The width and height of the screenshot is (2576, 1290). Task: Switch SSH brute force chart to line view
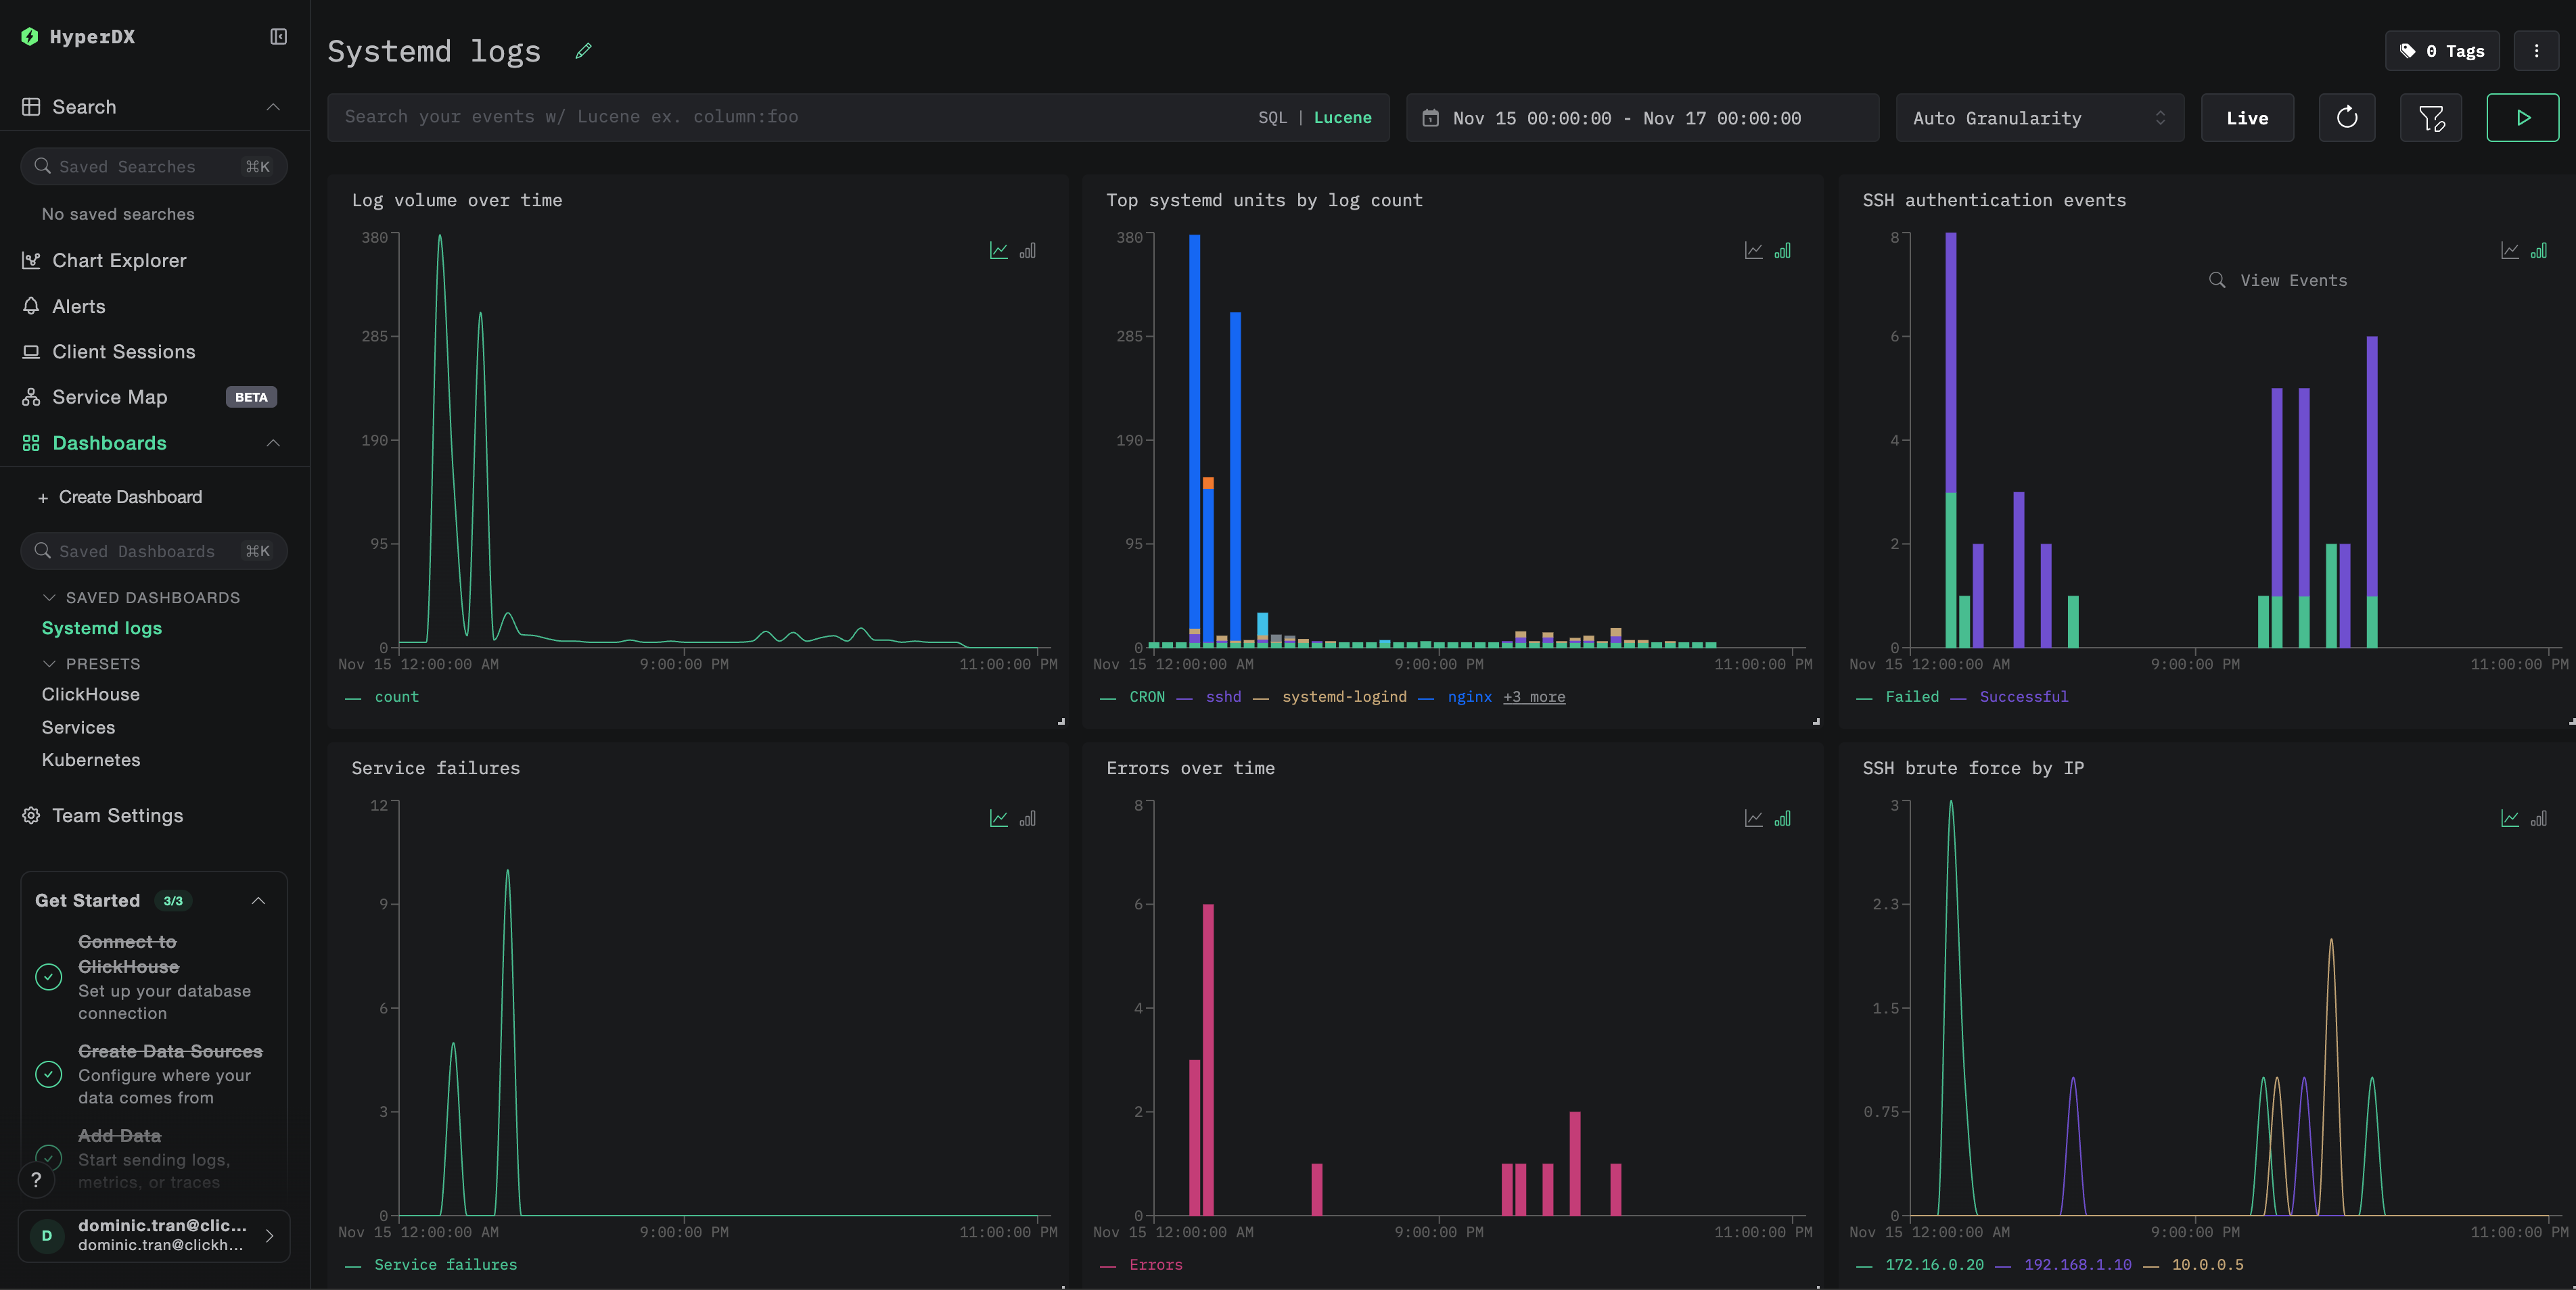click(2510, 818)
